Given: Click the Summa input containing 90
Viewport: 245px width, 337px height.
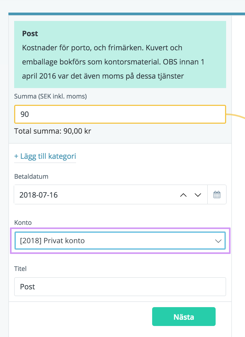Looking at the screenshot, I should pyautogui.click(x=120, y=114).
